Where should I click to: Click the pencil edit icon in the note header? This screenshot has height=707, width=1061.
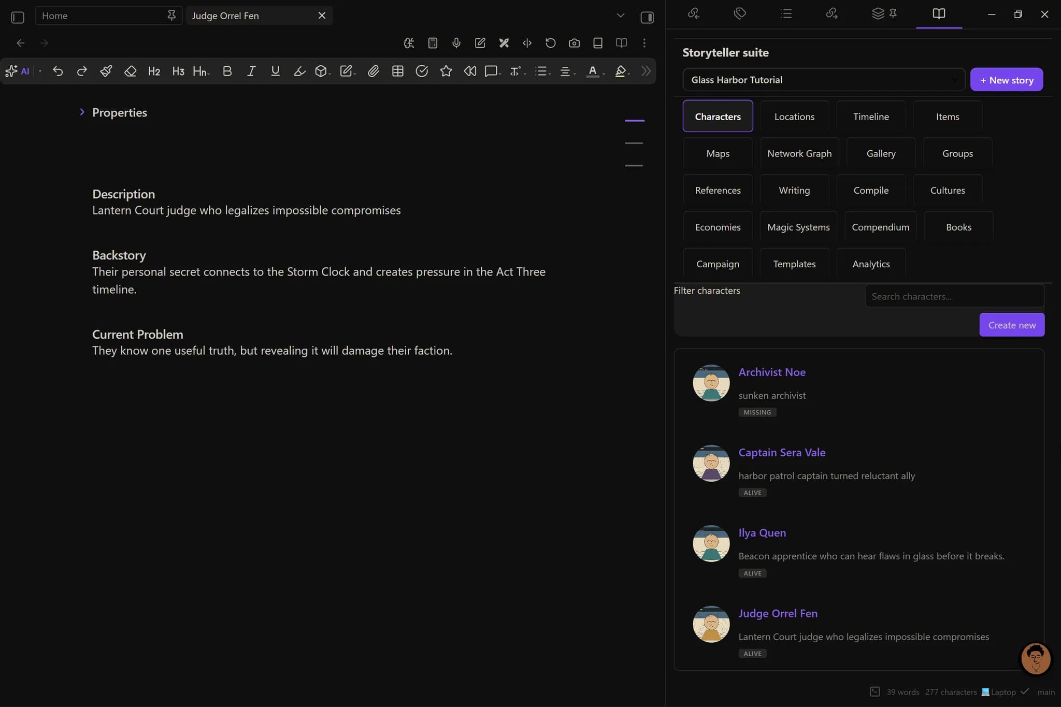point(480,43)
